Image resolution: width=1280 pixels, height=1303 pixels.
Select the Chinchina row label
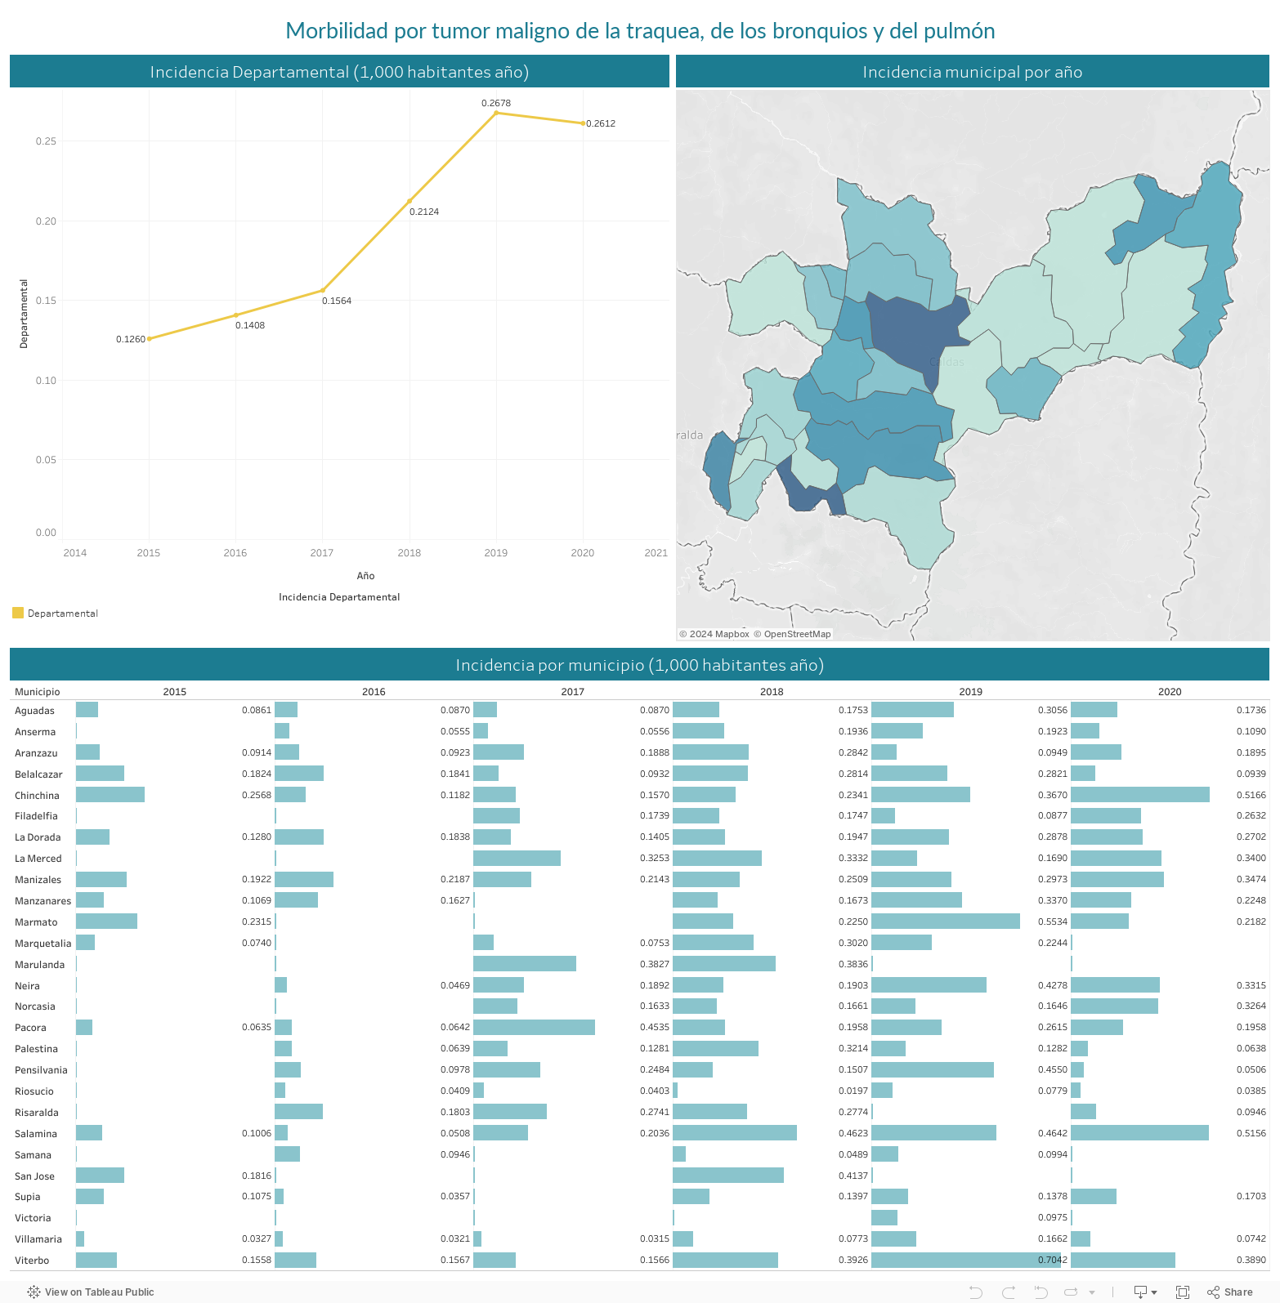37,796
